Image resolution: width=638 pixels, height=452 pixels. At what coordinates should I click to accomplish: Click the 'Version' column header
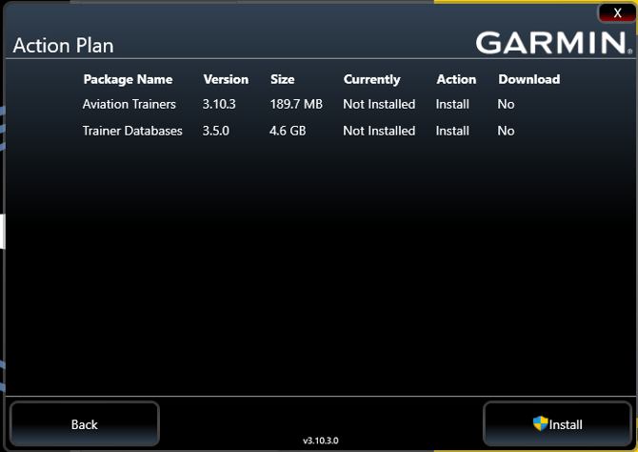coord(226,79)
